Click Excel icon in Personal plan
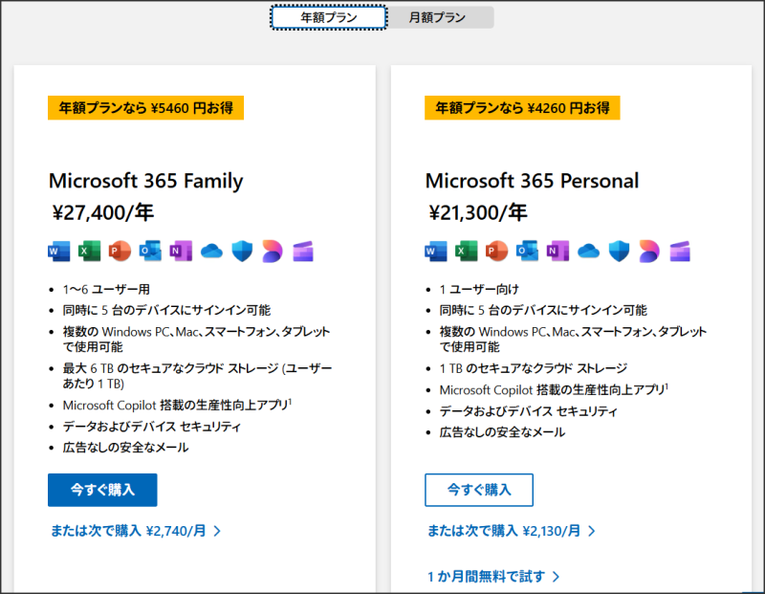 (467, 252)
